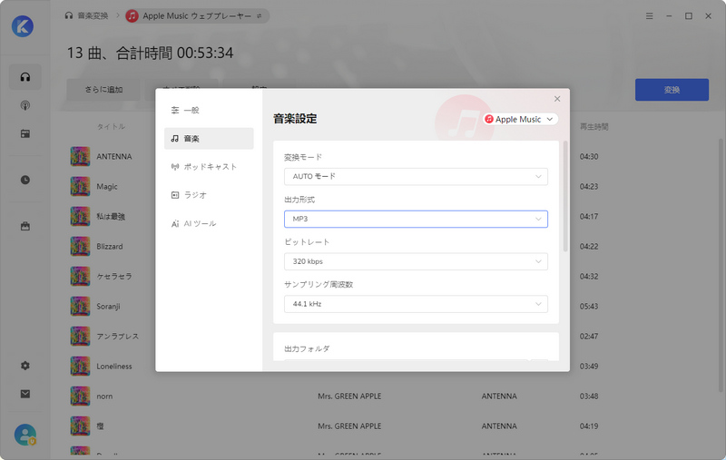
Task: Click the タイトル column header
Action: click(111, 127)
